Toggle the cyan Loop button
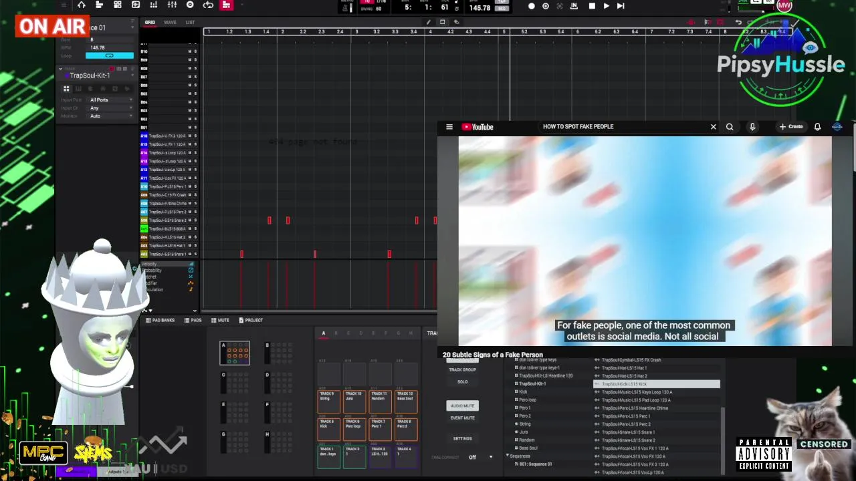The height and width of the screenshot is (481, 856). pyautogui.click(x=109, y=55)
